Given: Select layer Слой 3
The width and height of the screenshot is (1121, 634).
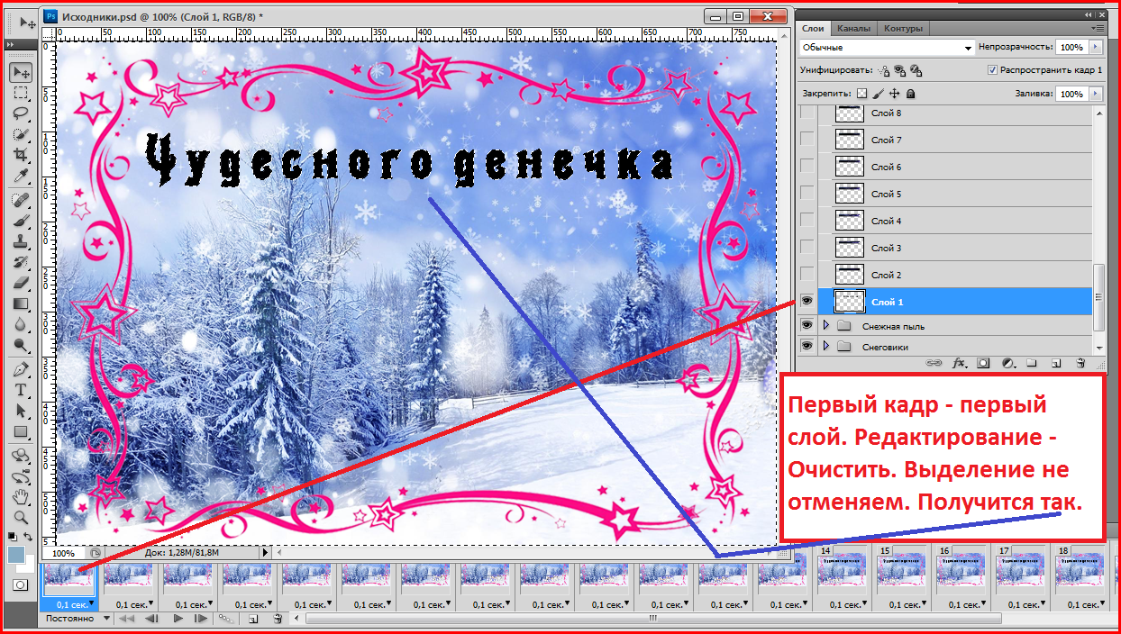Looking at the screenshot, I should [x=957, y=248].
